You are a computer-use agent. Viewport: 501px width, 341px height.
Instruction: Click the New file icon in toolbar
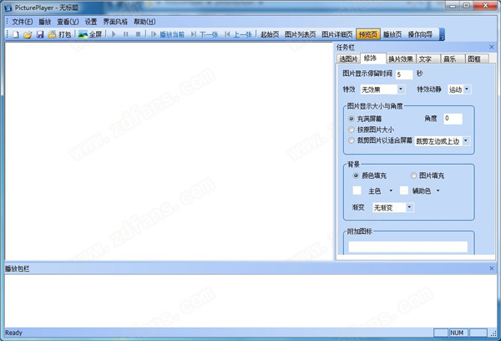coord(15,34)
